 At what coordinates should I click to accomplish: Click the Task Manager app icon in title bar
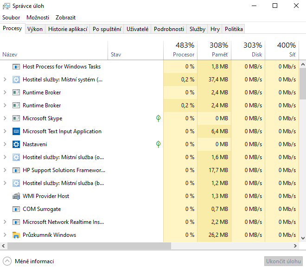pos(6,6)
